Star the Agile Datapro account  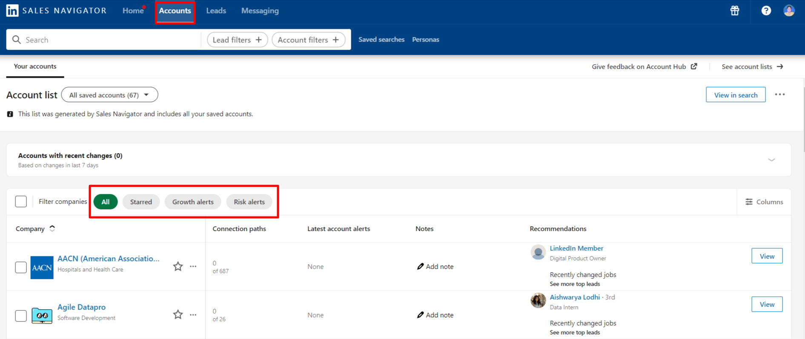point(178,315)
